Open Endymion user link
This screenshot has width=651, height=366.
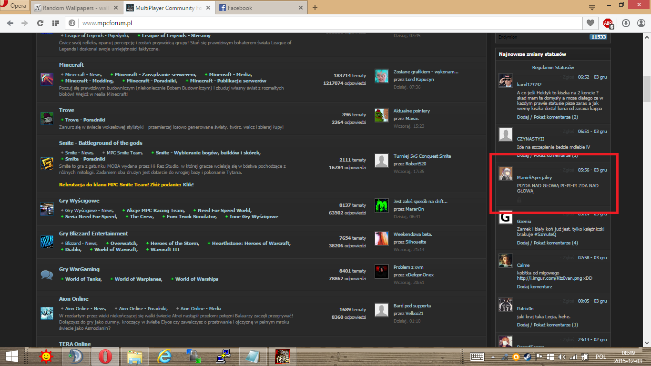pyautogui.click(x=508, y=37)
